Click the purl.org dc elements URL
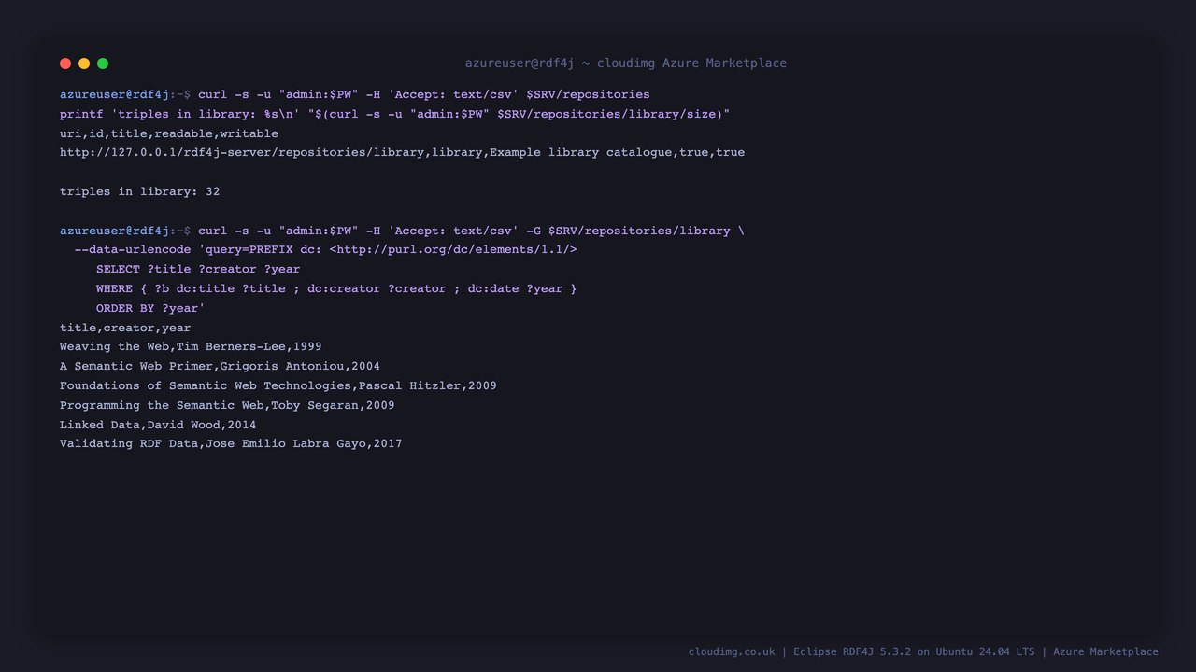Viewport: 1196px width, 672px height. [x=453, y=249]
